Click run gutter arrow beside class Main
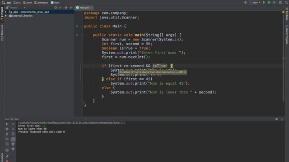 (x=77, y=26)
